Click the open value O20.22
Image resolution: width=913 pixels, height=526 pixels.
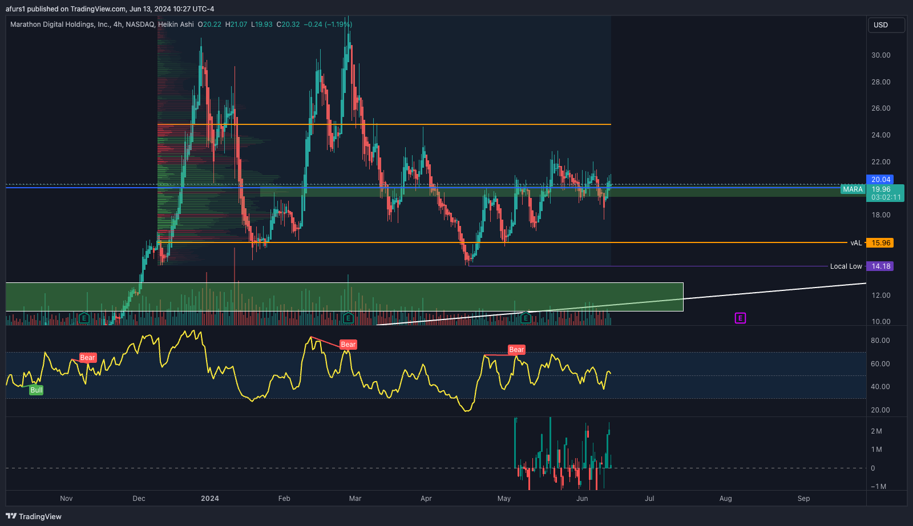[x=209, y=25]
